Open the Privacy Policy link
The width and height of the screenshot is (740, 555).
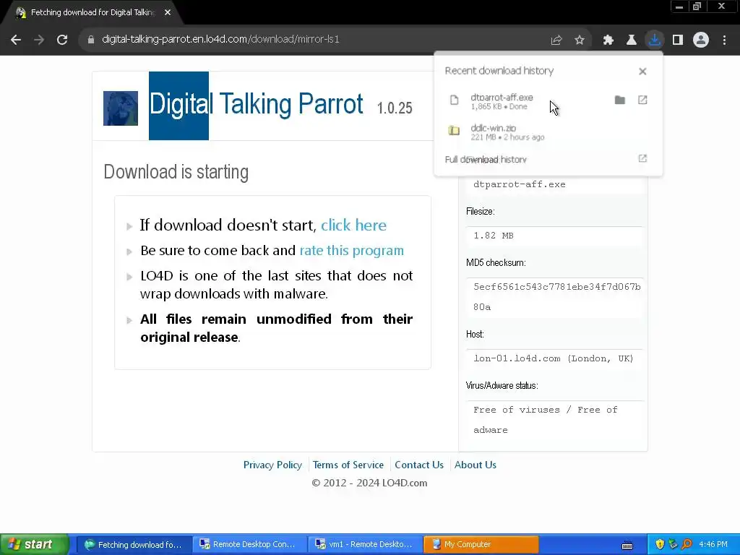point(272,465)
